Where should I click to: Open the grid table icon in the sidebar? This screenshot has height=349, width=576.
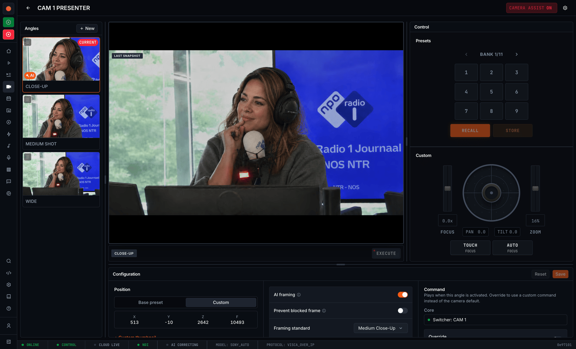click(x=9, y=170)
